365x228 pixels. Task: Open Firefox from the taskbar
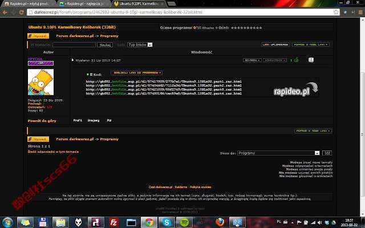[220, 222]
